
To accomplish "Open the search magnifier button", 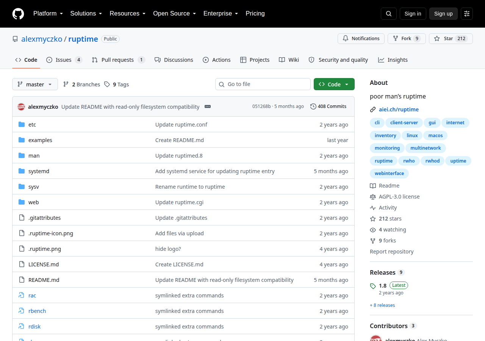I will click(x=389, y=14).
